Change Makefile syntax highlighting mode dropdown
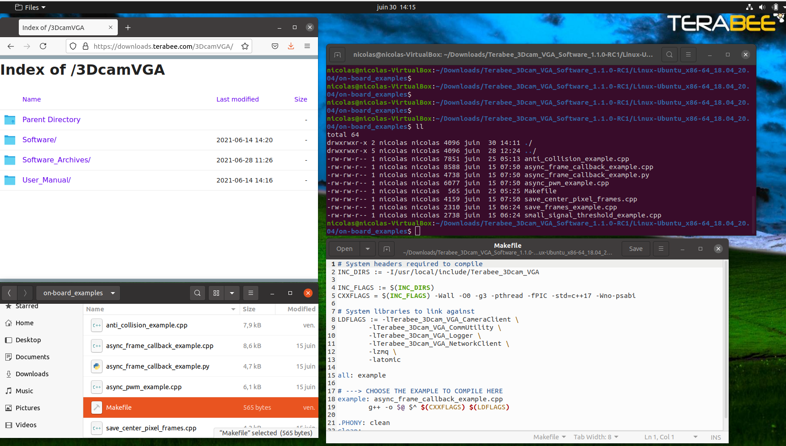 549,437
